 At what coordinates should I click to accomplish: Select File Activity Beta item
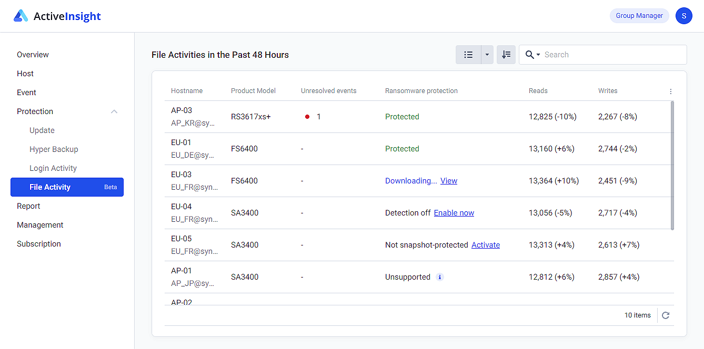pyautogui.click(x=67, y=187)
